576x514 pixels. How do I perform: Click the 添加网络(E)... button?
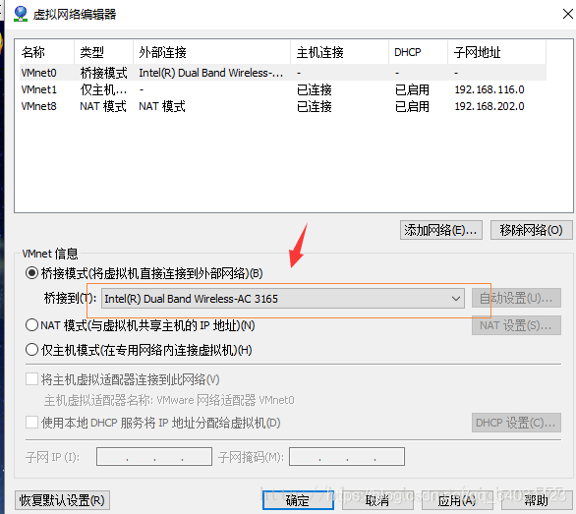440,230
